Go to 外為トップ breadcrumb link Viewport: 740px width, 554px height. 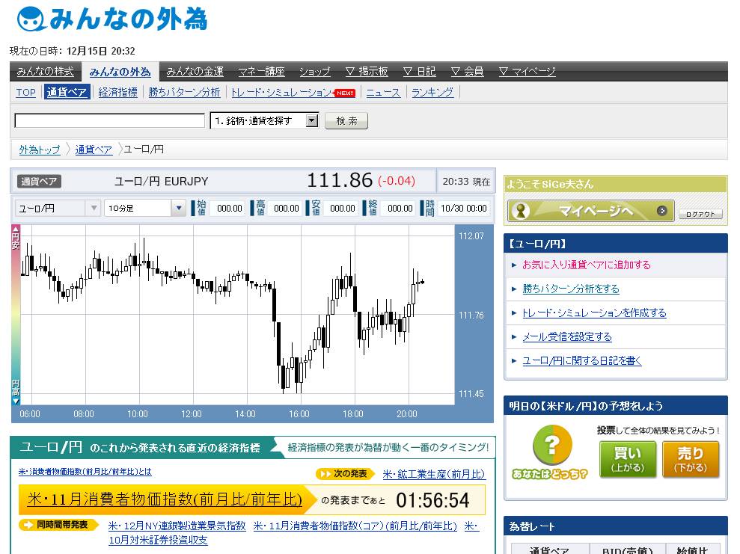[x=40, y=150]
